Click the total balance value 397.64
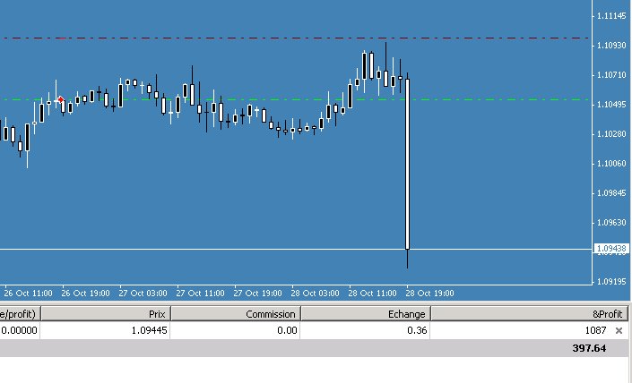 click(x=589, y=348)
